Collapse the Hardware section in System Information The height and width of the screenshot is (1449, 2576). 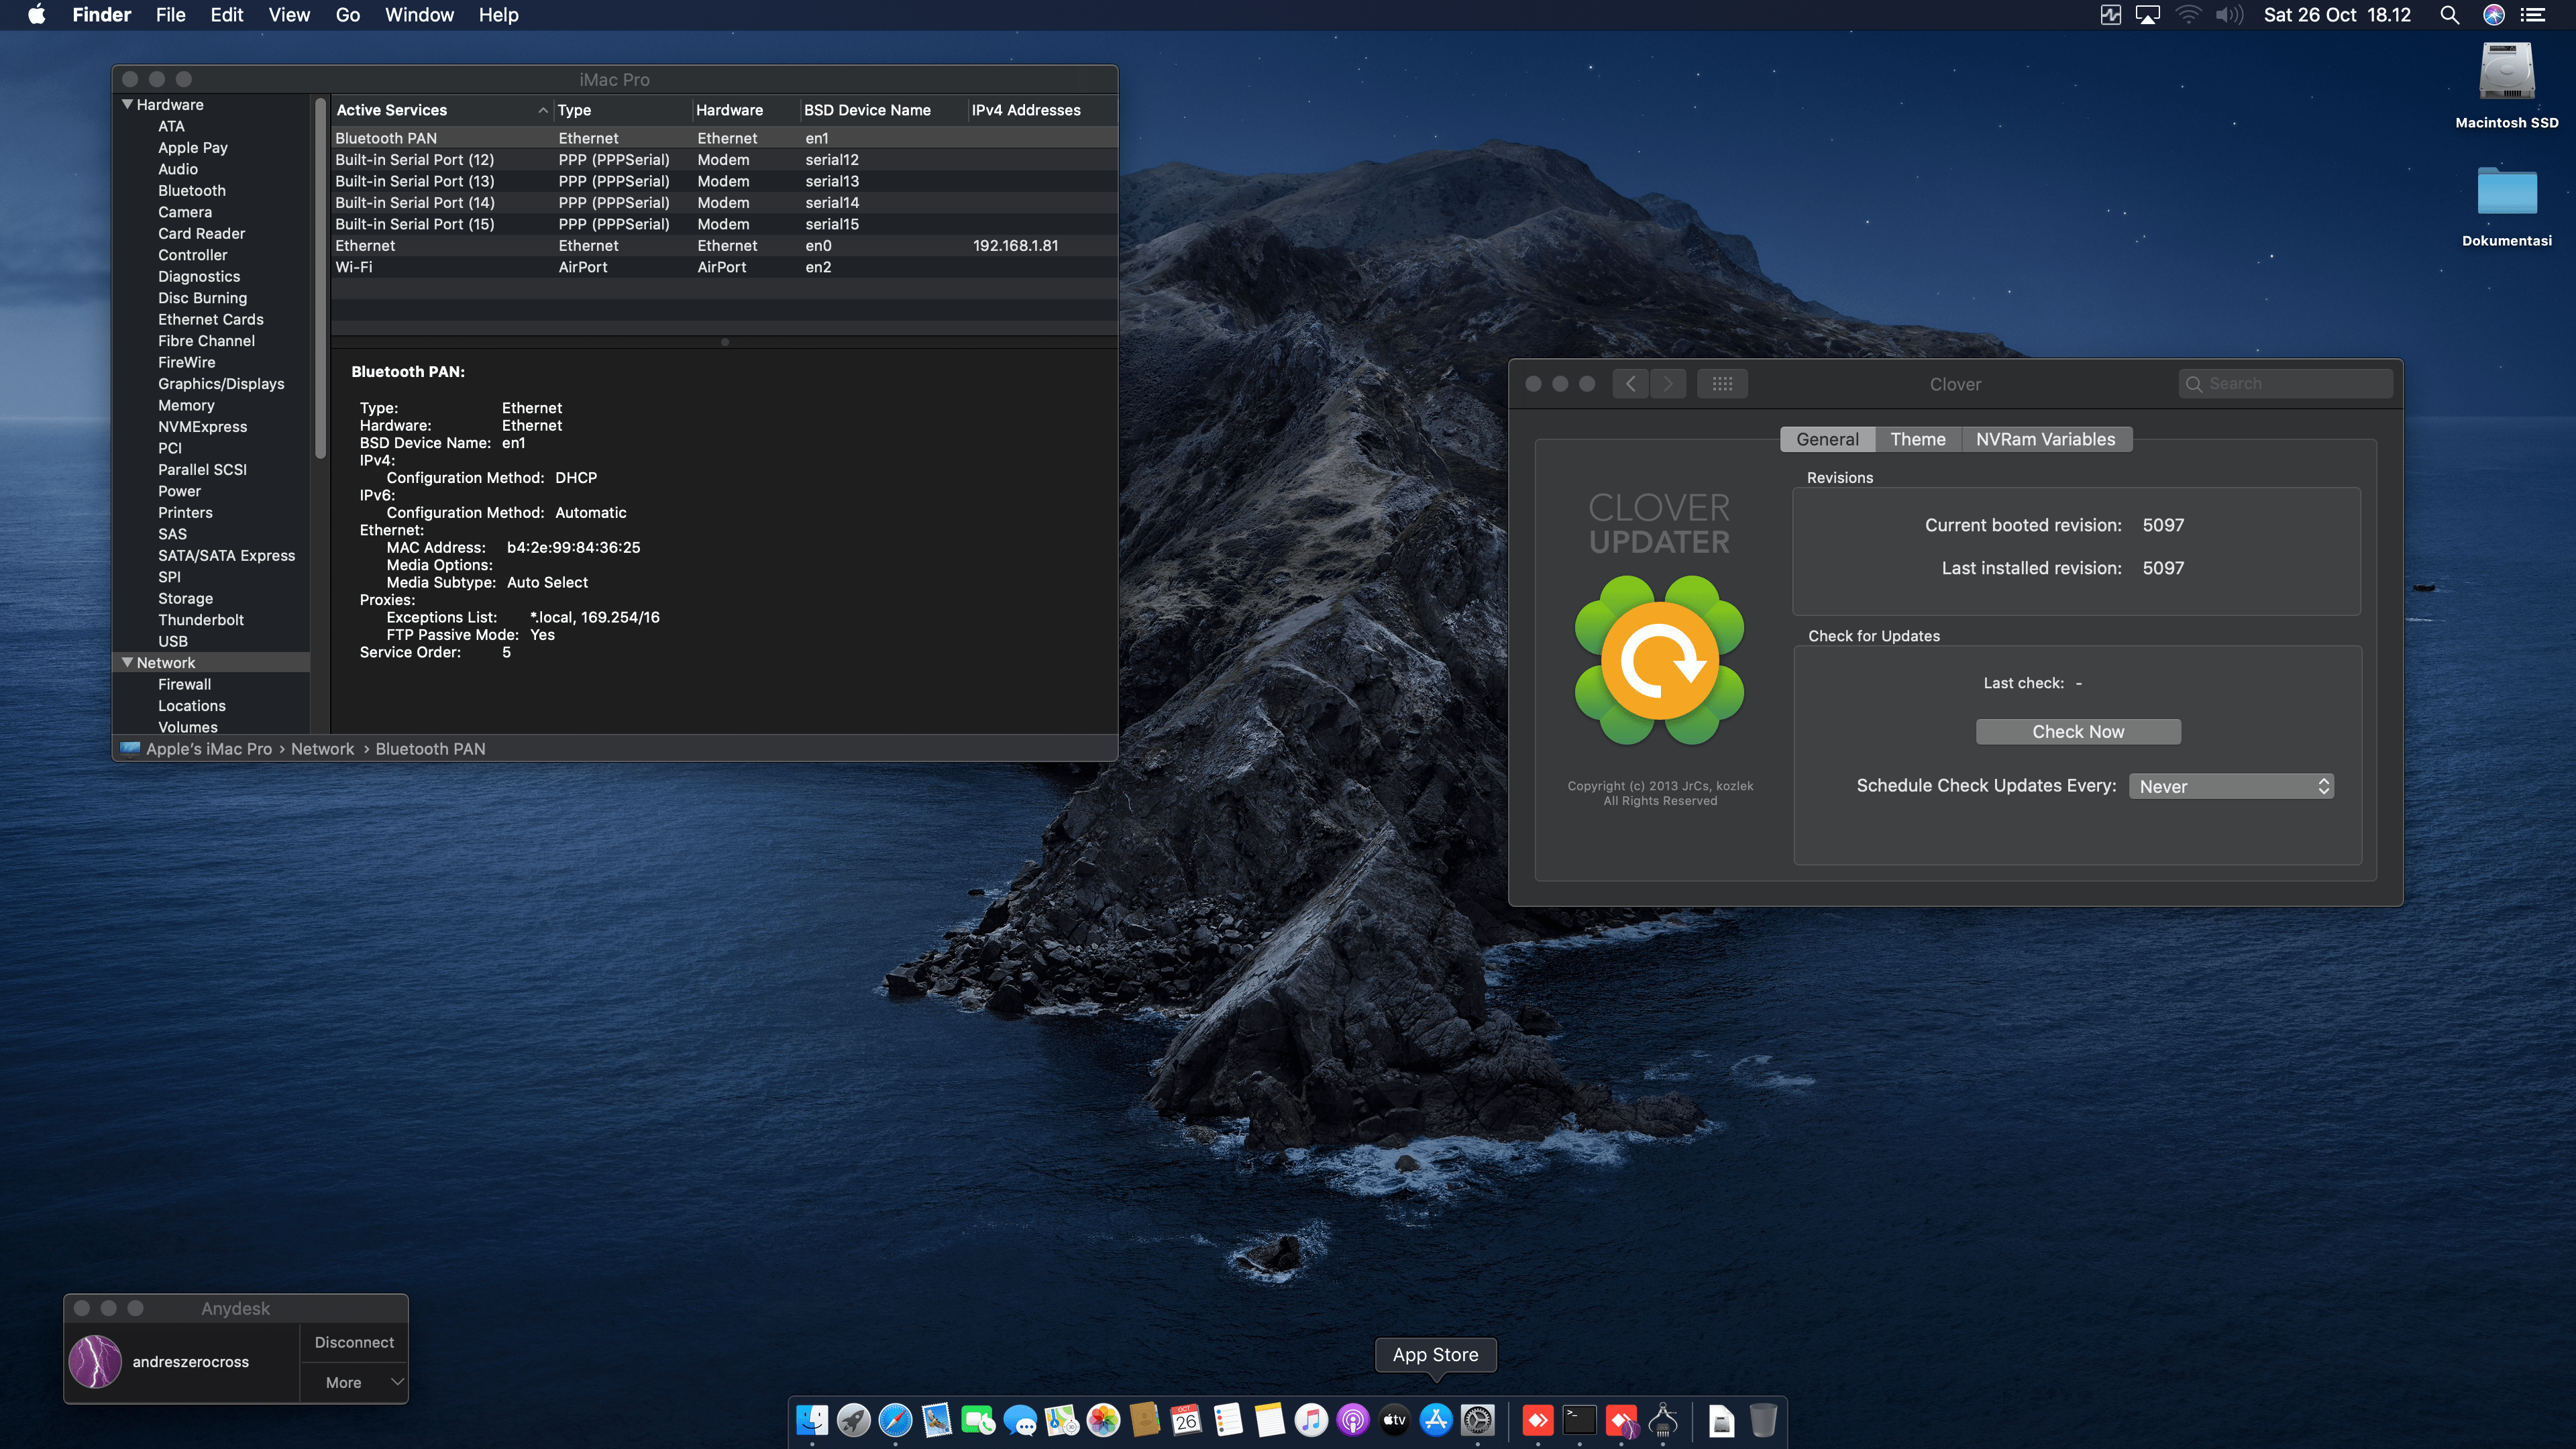(127, 104)
